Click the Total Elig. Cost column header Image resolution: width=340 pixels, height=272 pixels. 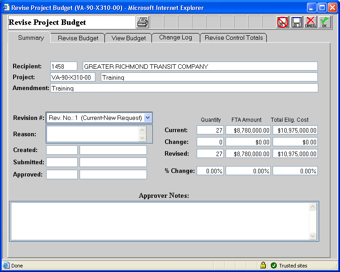point(289,120)
